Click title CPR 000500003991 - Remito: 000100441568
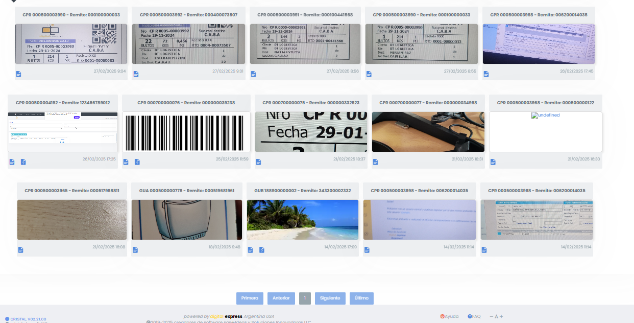 305,15
